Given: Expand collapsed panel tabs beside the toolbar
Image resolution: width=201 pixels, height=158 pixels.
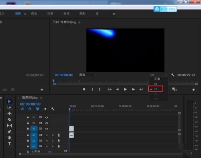Looking at the screenshot, I should pos(1,98).
